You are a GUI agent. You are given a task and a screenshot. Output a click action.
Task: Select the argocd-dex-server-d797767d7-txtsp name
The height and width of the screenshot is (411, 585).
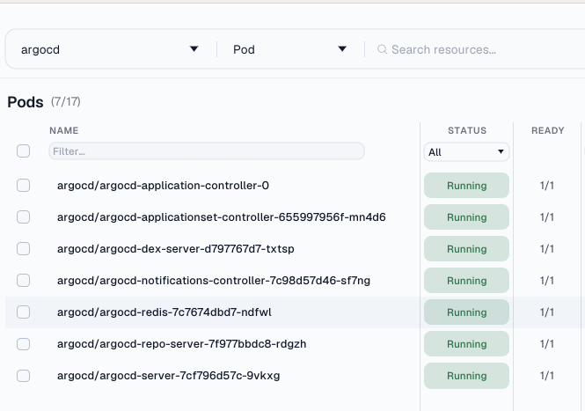[176, 248]
